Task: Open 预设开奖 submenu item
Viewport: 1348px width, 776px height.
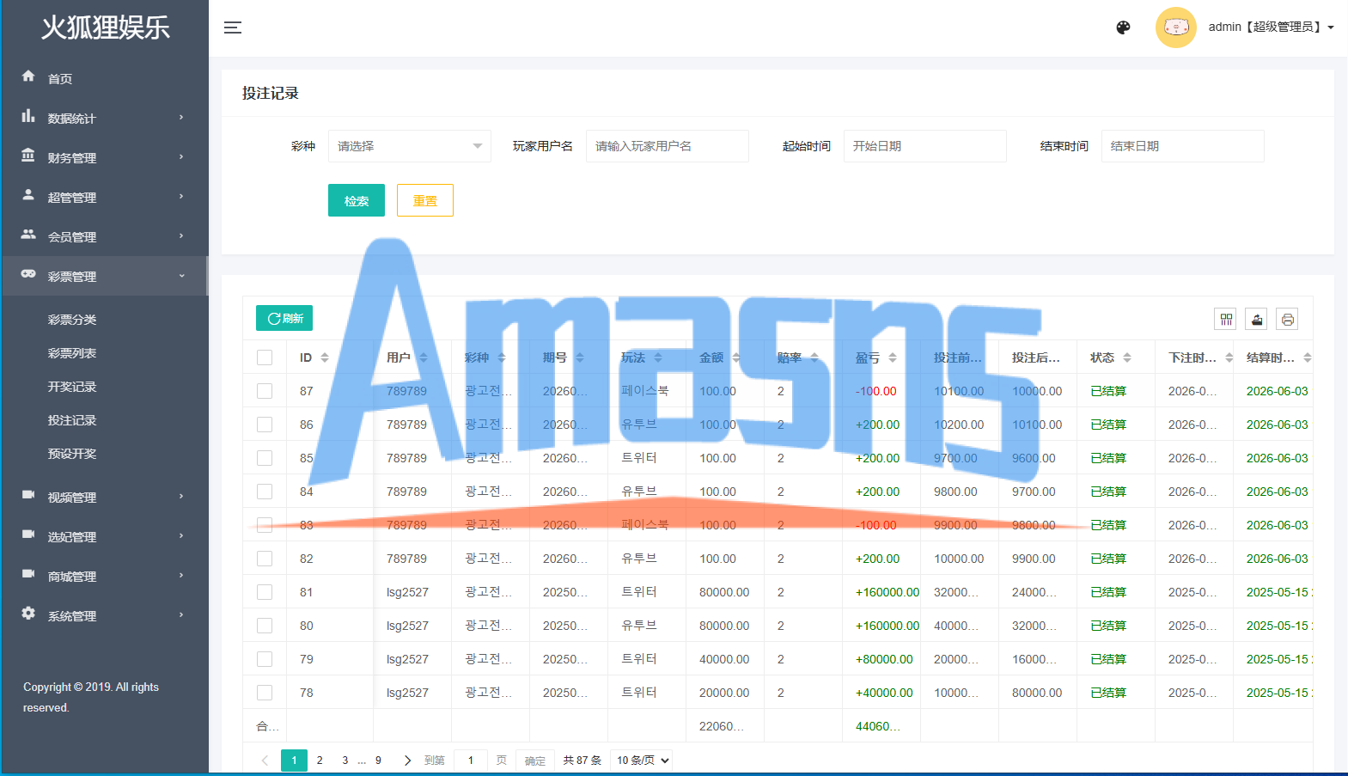Action: coord(72,454)
